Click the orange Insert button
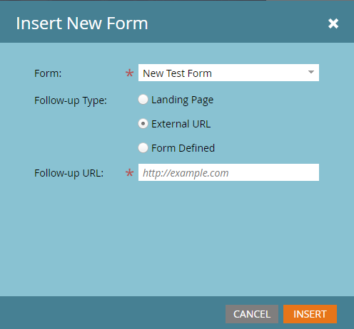The height and width of the screenshot is (329, 354). (x=310, y=314)
